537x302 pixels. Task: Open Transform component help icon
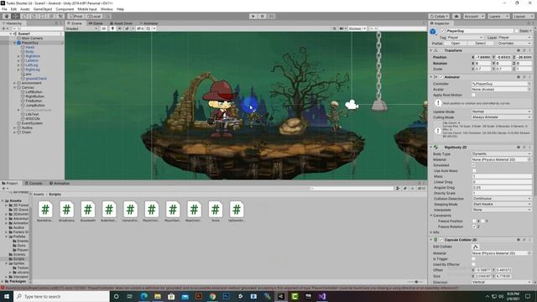coord(519,50)
